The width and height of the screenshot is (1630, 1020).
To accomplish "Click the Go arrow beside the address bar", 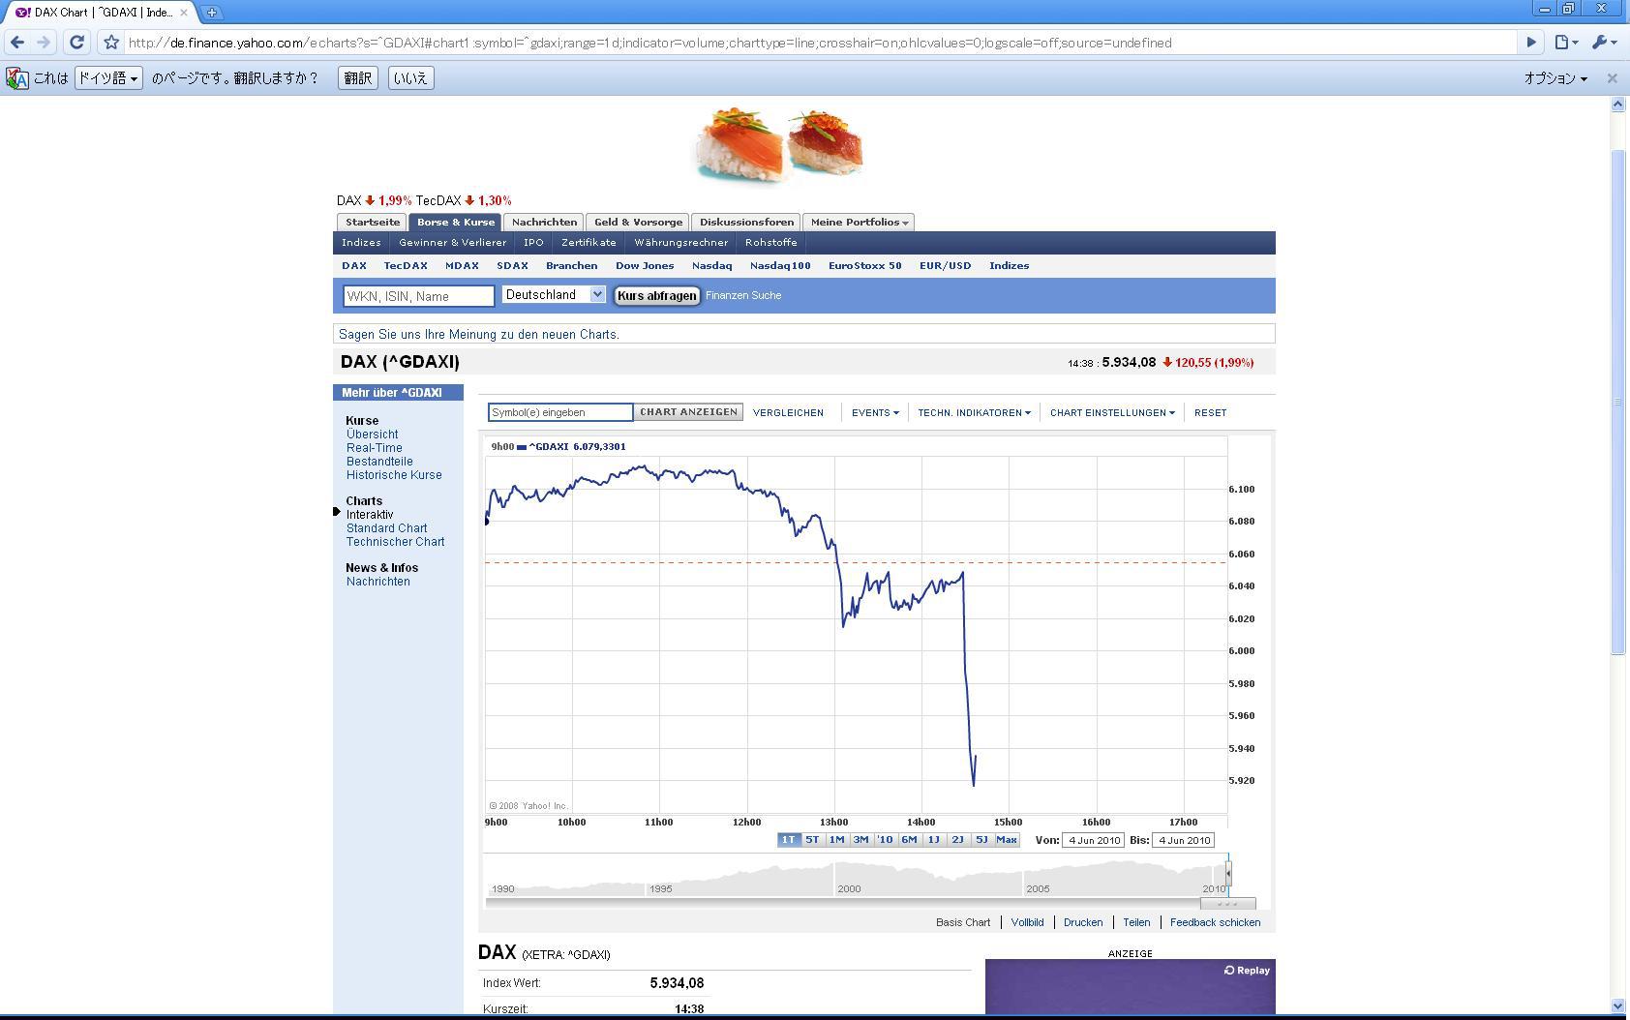I will [x=1531, y=42].
